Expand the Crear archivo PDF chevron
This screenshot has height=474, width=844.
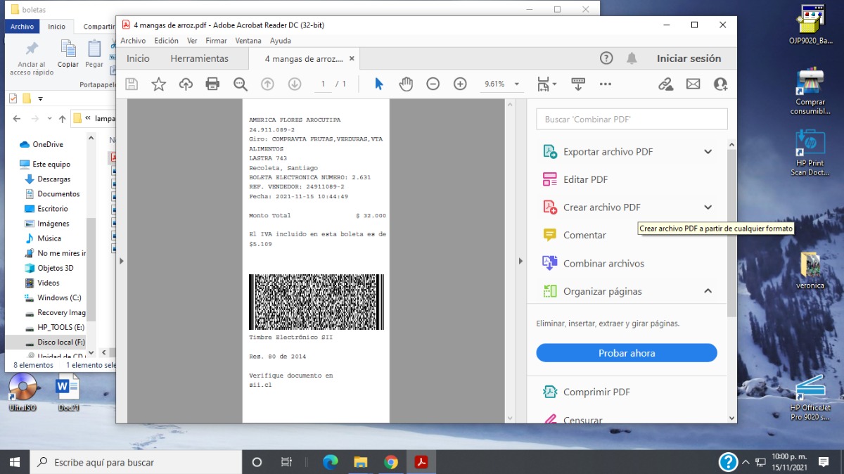click(708, 207)
